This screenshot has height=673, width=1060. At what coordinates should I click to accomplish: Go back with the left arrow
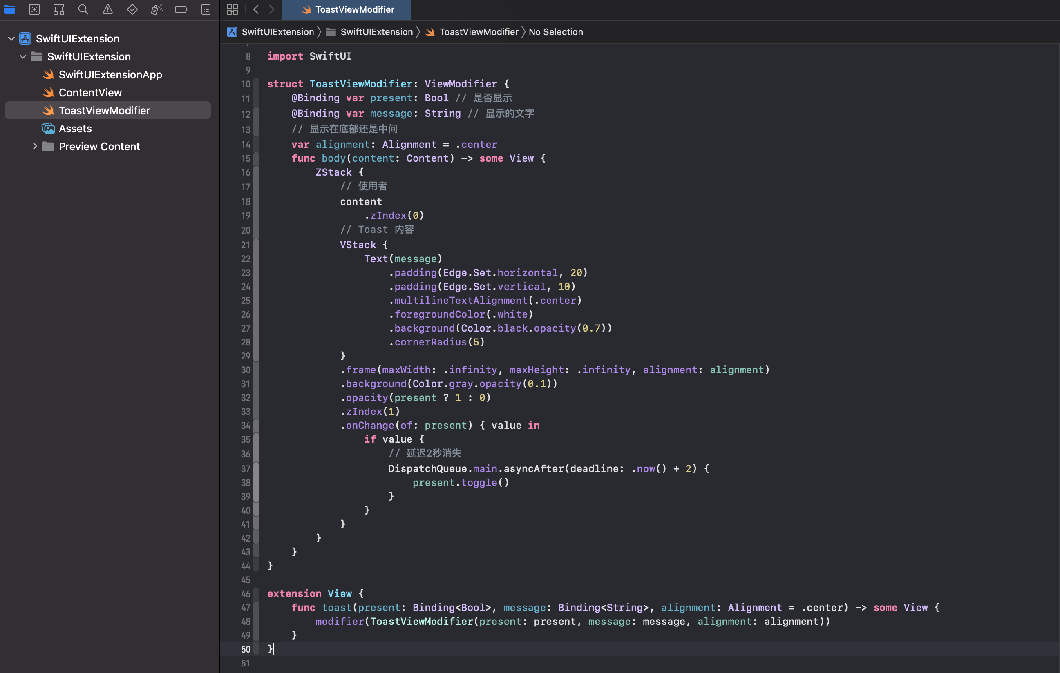256,9
